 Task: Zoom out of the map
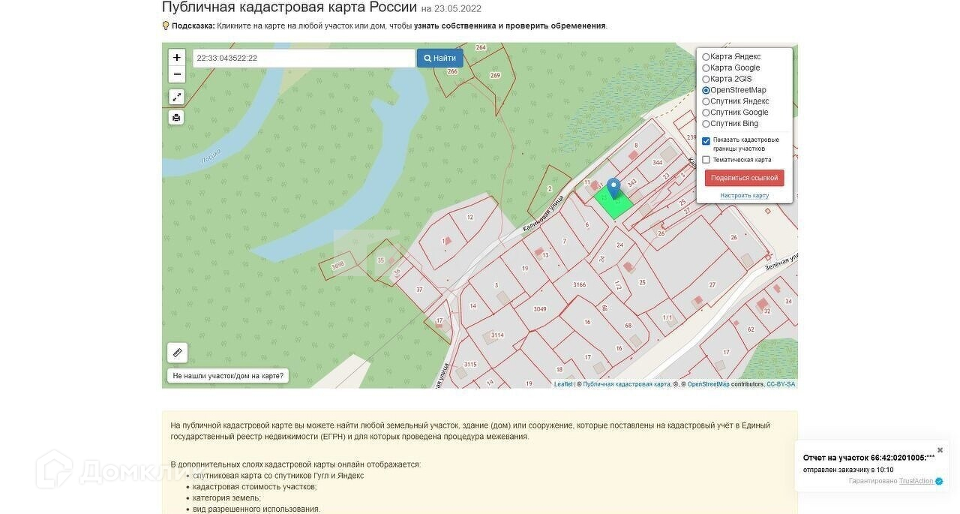(x=176, y=74)
